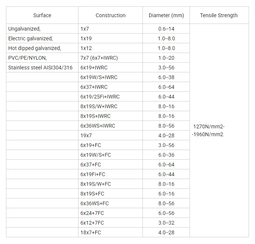Select the 6x36WS+IWRC construction cell

[98, 126]
